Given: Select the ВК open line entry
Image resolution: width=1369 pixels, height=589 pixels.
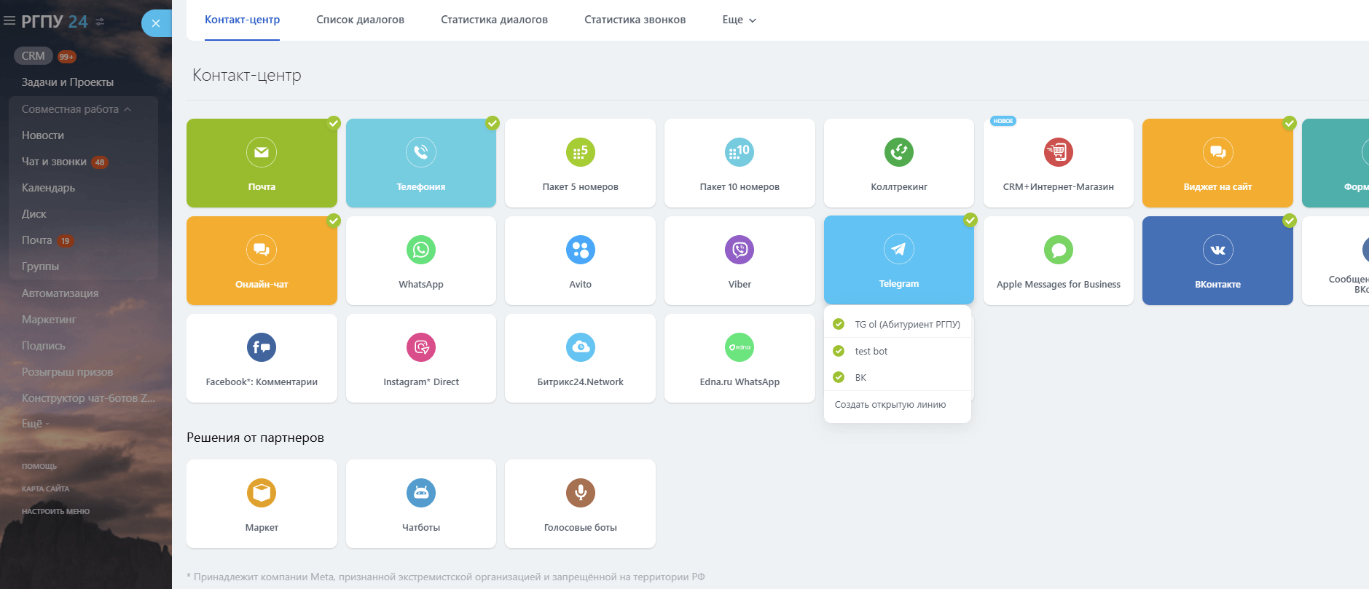Looking at the screenshot, I should click(898, 377).
